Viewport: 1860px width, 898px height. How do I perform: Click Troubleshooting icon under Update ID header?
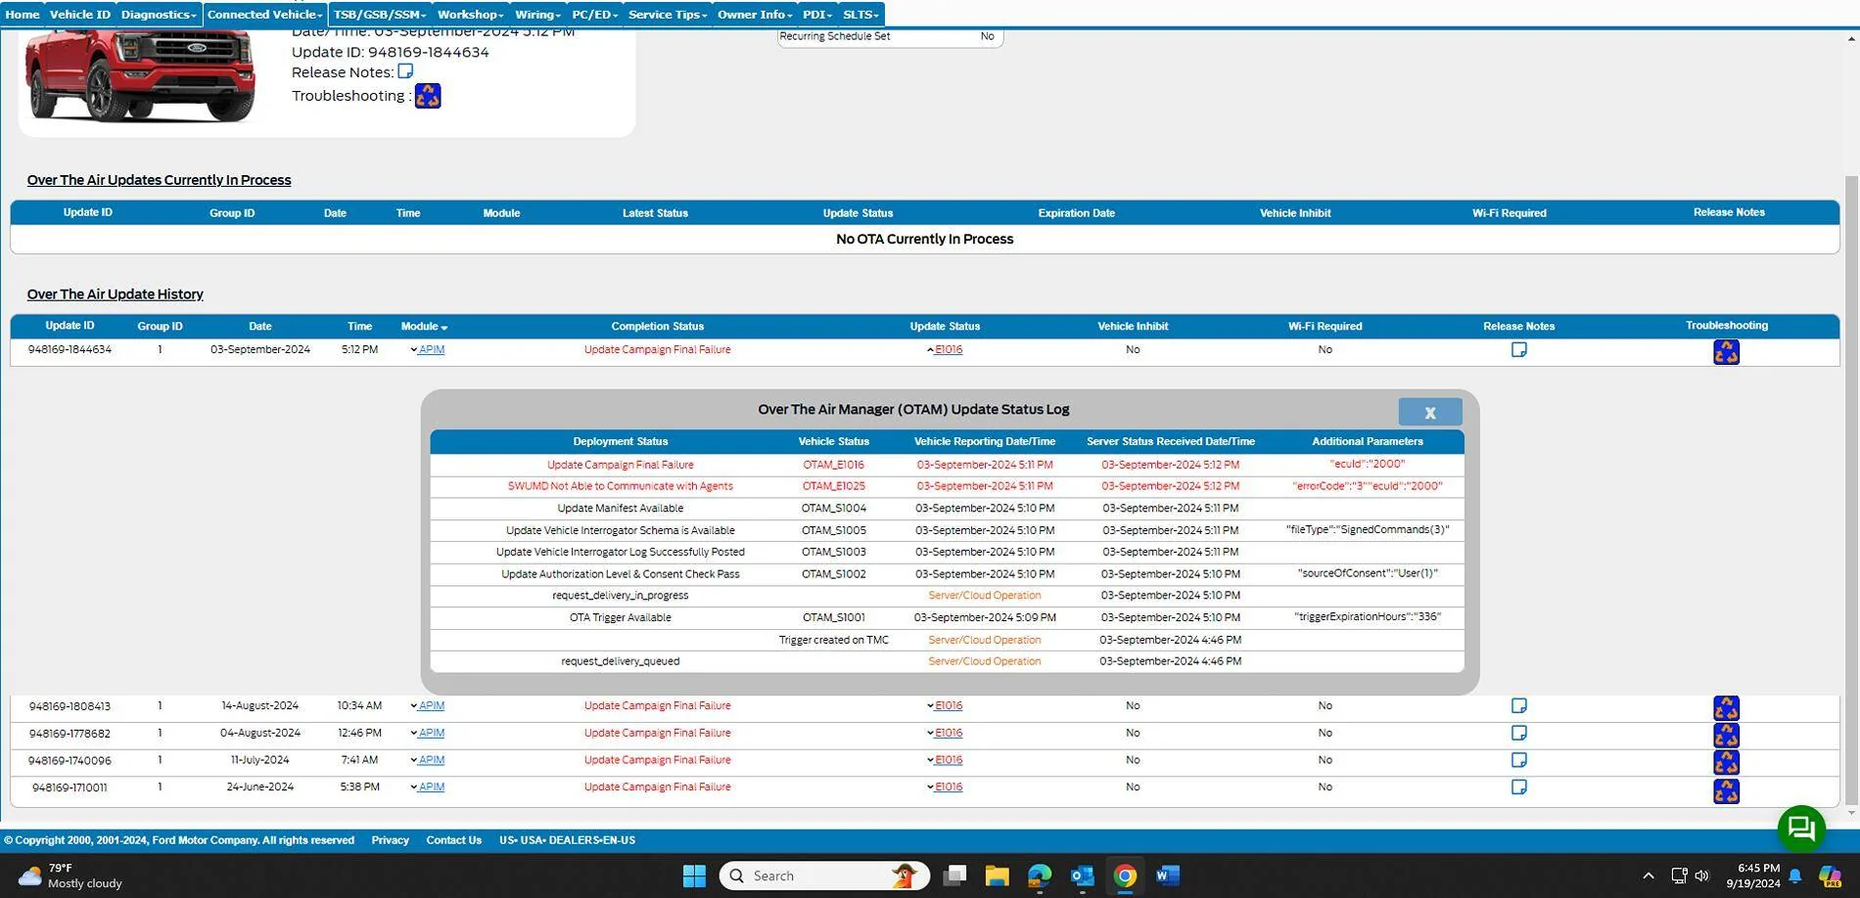click(x=428, y=96)
